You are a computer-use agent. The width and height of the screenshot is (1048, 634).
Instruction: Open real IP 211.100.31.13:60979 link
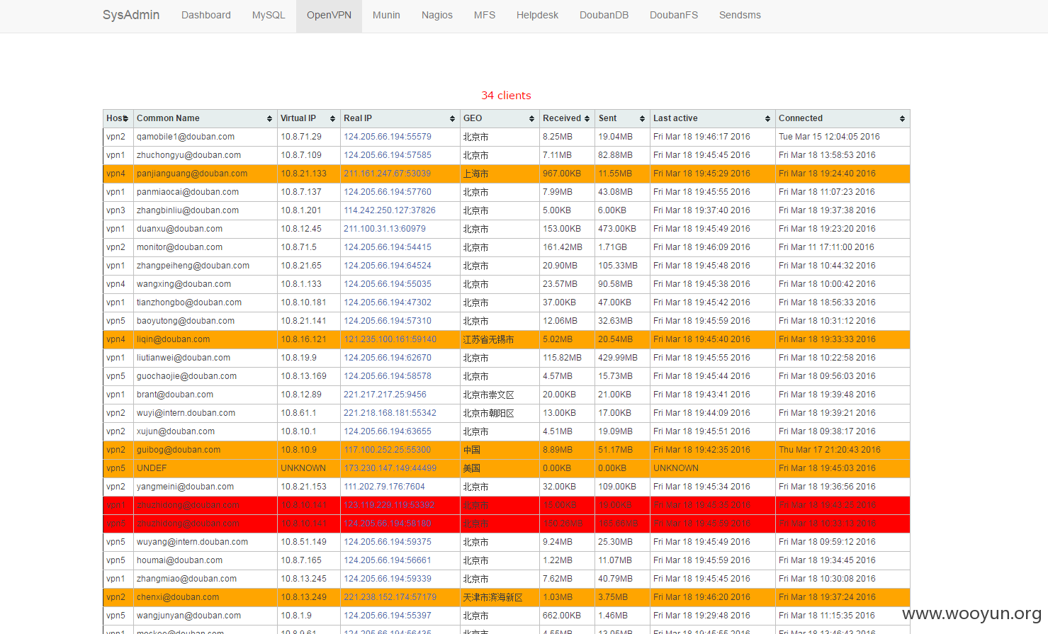[x=385, y=229]
